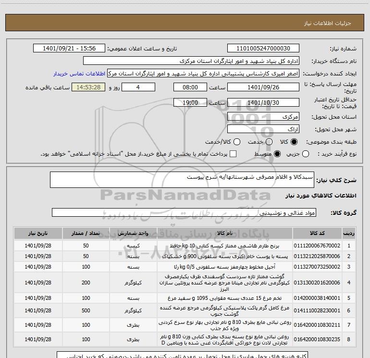The width and height of the screenshot is (370, 358).
Task: Click the تاریخ نیاز column header
Action: [x=38, y=234]
